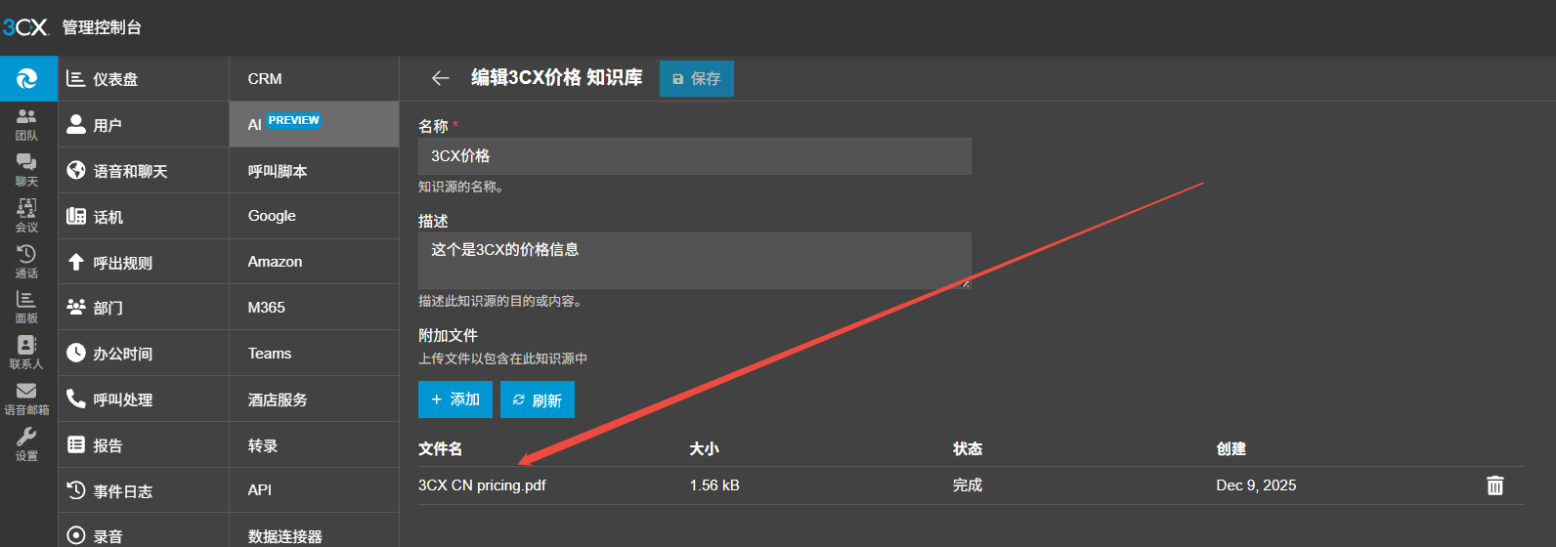Open the 设置 wrench sidebar icon
This screenshot has height=547, width=1556.
click(27, 444)
